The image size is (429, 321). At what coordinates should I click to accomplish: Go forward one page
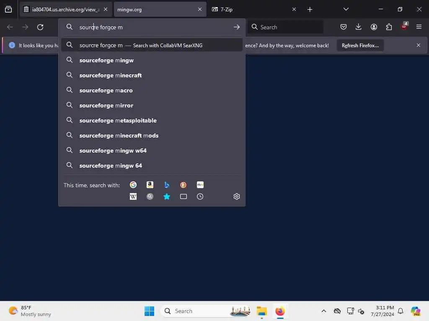[25, 27]
